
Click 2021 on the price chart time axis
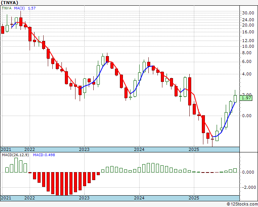(x=6, y=149)
